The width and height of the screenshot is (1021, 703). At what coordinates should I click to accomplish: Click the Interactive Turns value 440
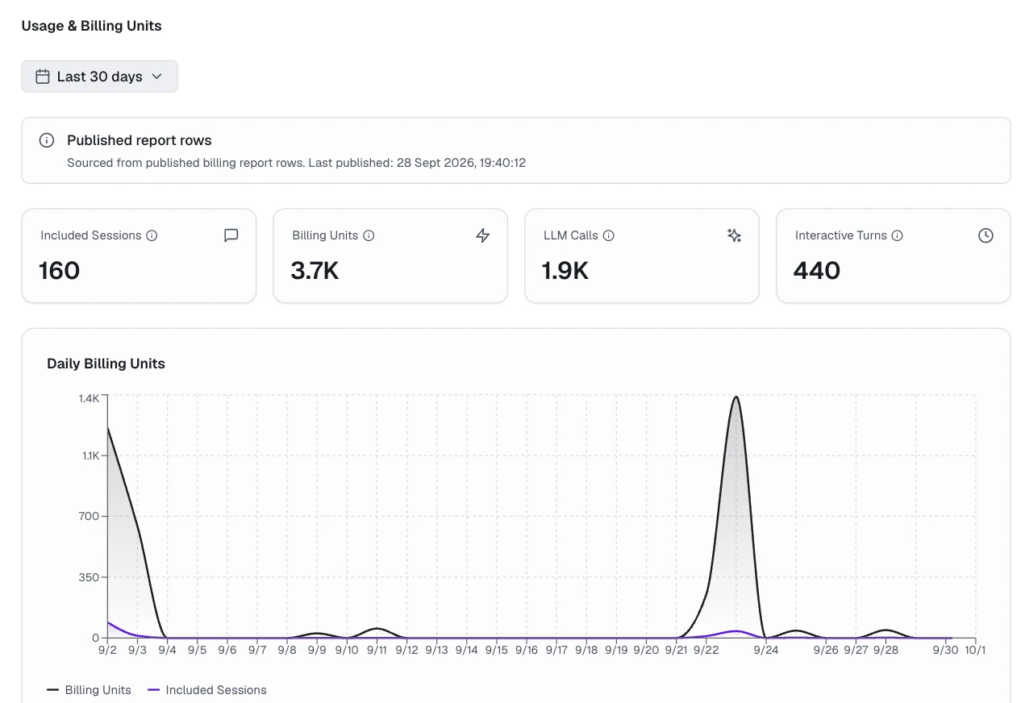point(817,270)
